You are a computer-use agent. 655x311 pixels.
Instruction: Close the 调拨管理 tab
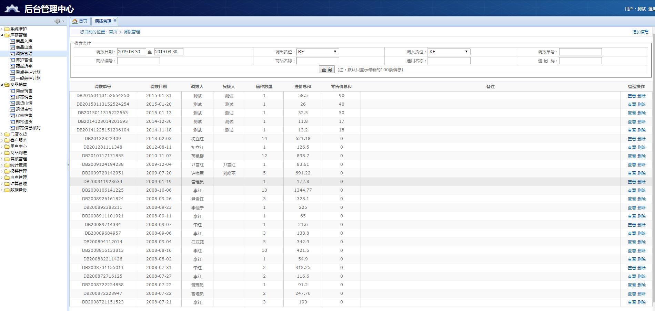point(115,20)
